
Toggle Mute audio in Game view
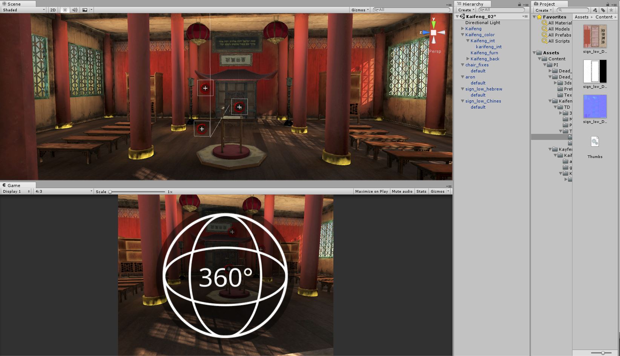(402, 192)
